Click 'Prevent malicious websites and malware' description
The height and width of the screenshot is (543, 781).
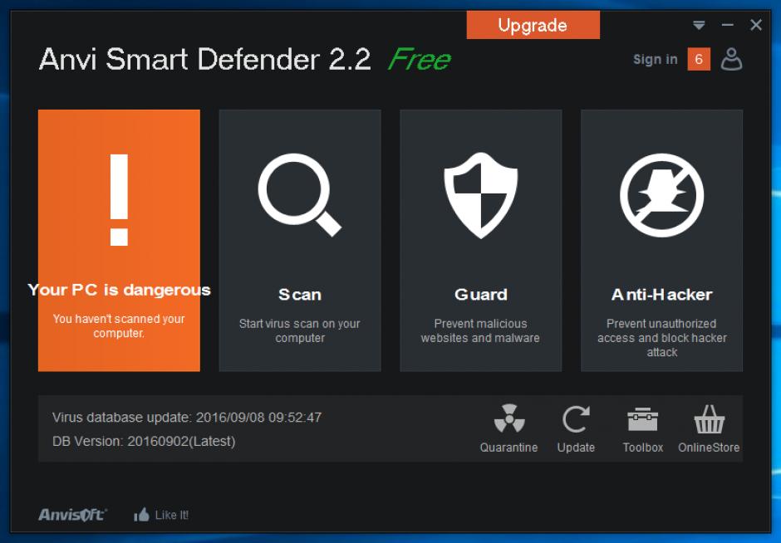tap(481, 330)
